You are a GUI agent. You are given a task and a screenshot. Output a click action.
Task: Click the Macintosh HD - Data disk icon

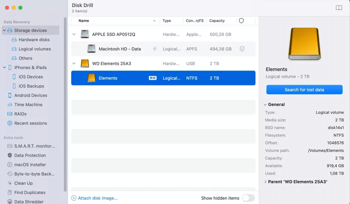pos(91,49)
